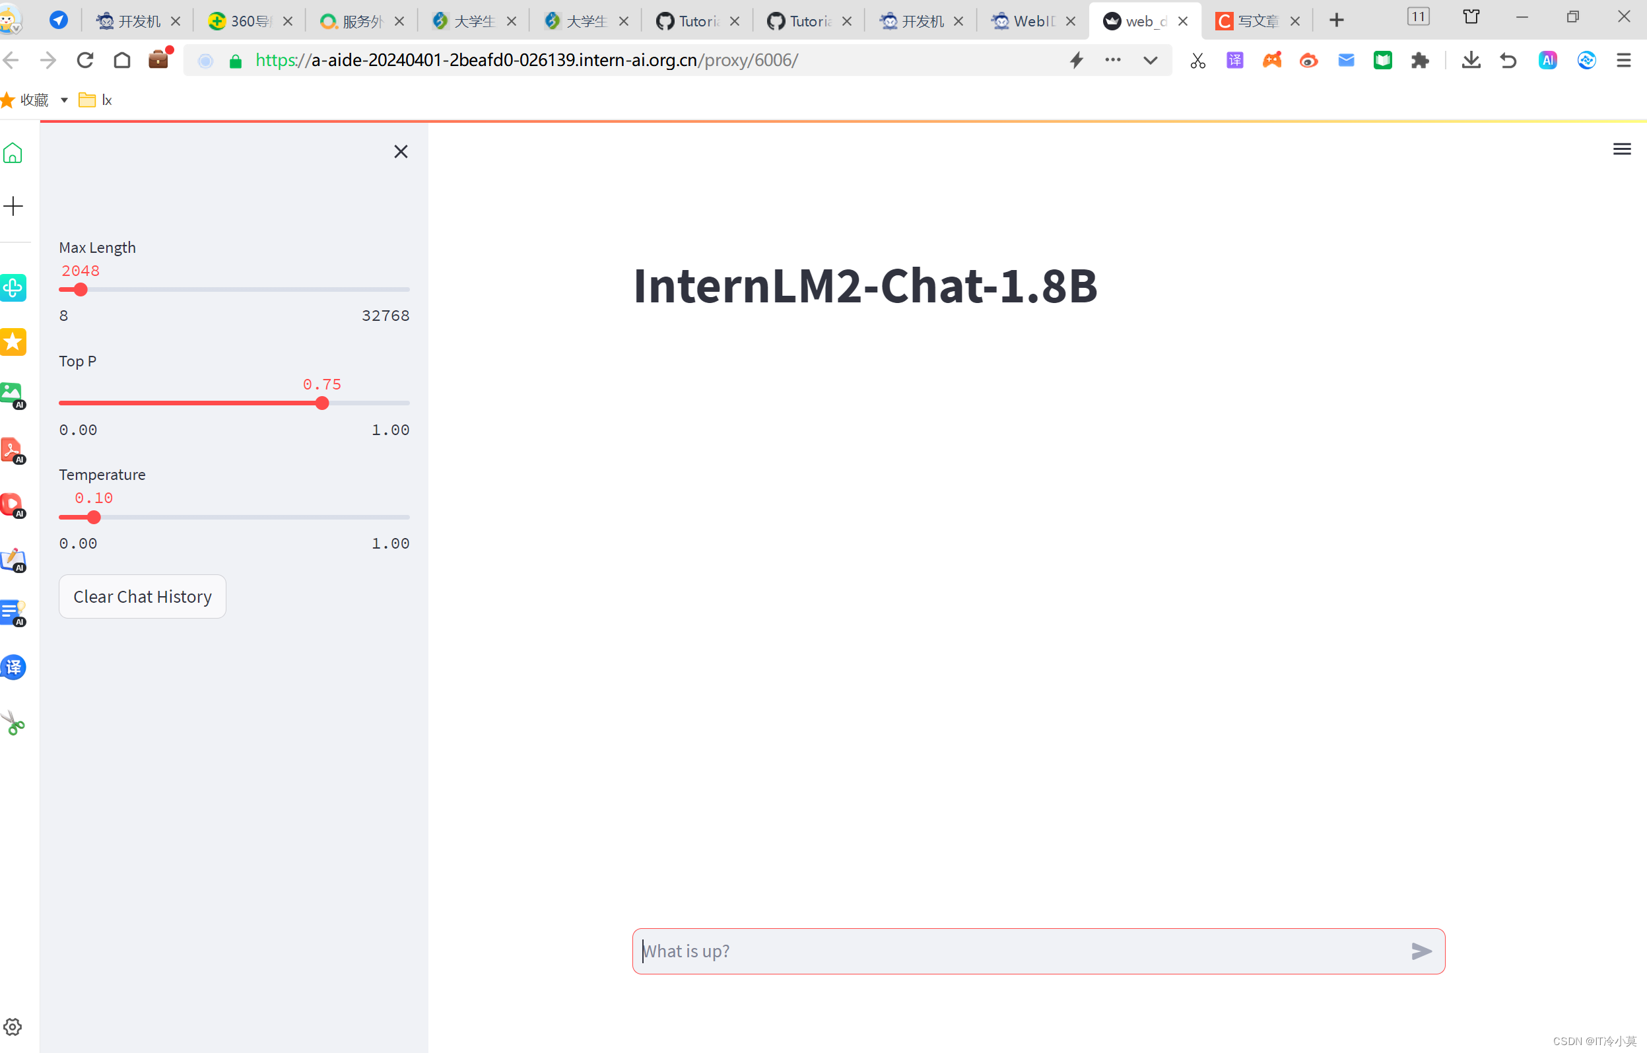Click the browser sidebar home icon

[13, 153]
